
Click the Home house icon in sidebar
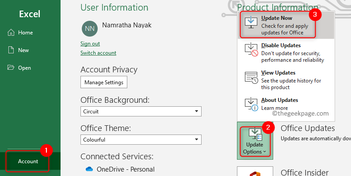click(x=11, y=32)
